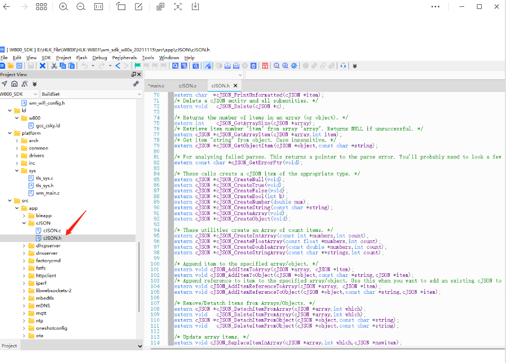Image resolution: width=506 pixels, height=363 pixels.
Task: Open the BuildSet dropdown
Action: [91, 94]
